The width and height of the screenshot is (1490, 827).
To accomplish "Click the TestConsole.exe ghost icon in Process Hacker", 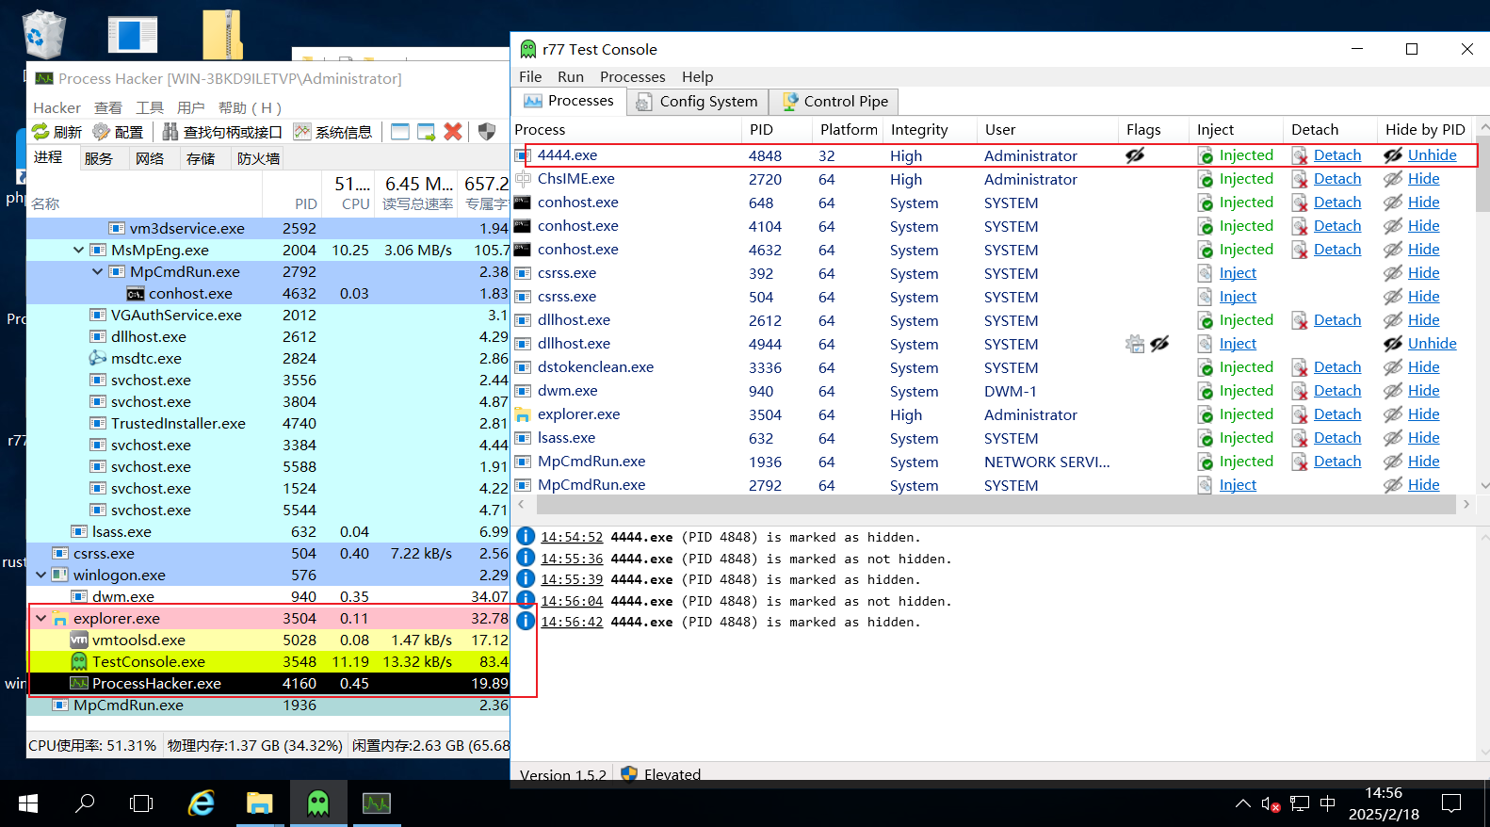I will [79, 662].
